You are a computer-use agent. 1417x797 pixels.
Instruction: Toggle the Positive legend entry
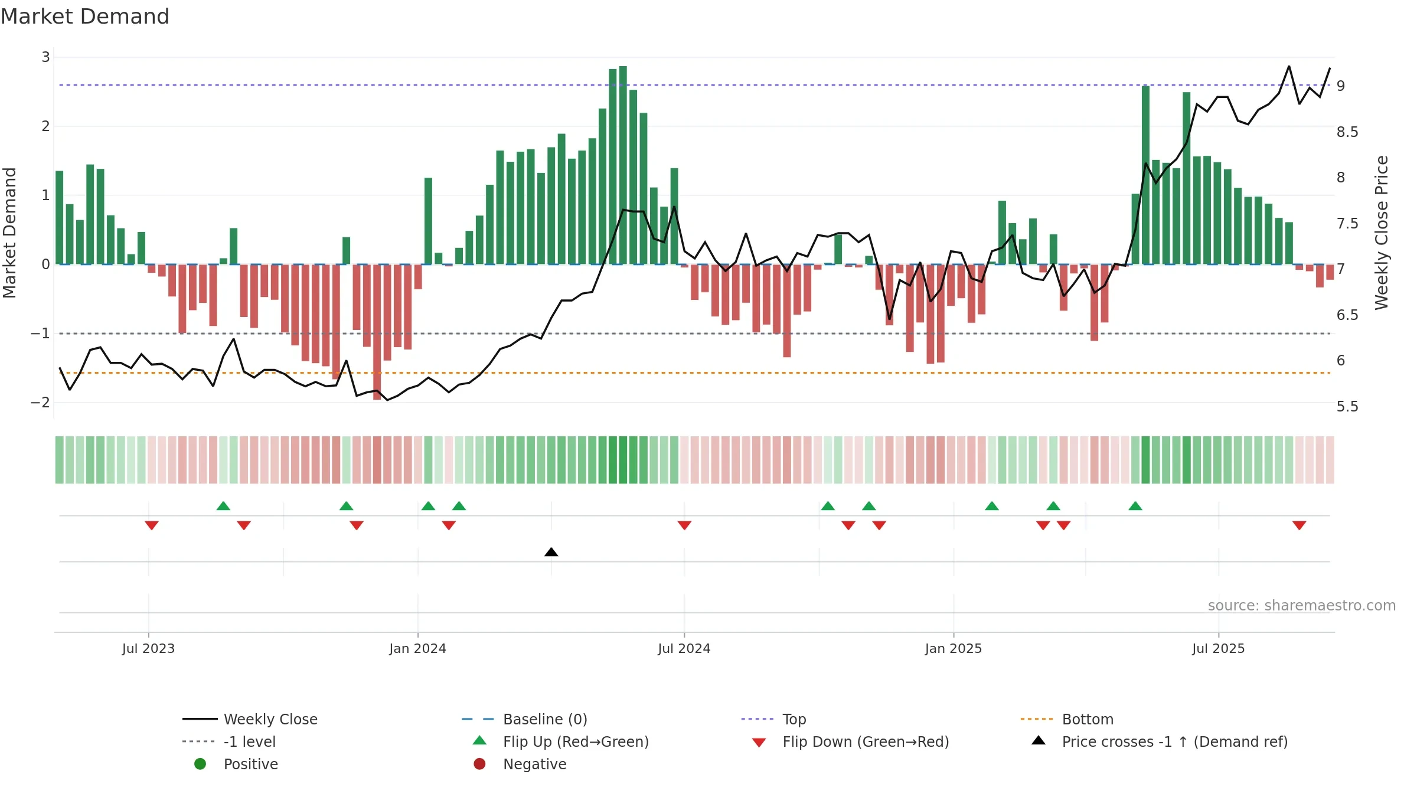(236, 764)
